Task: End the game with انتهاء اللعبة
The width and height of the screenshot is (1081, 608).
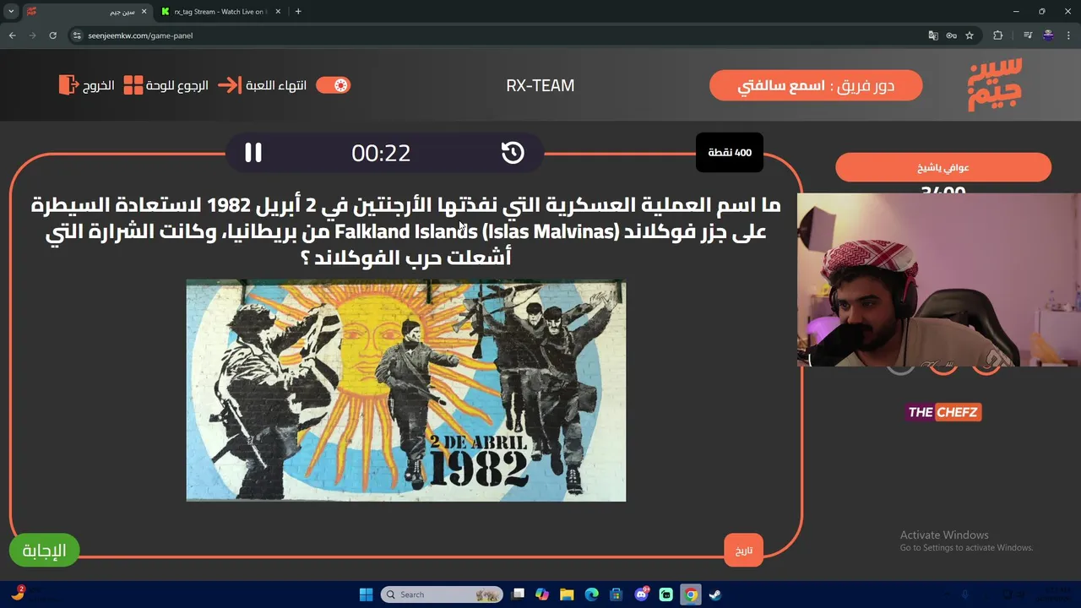Action: coord(262,85)
